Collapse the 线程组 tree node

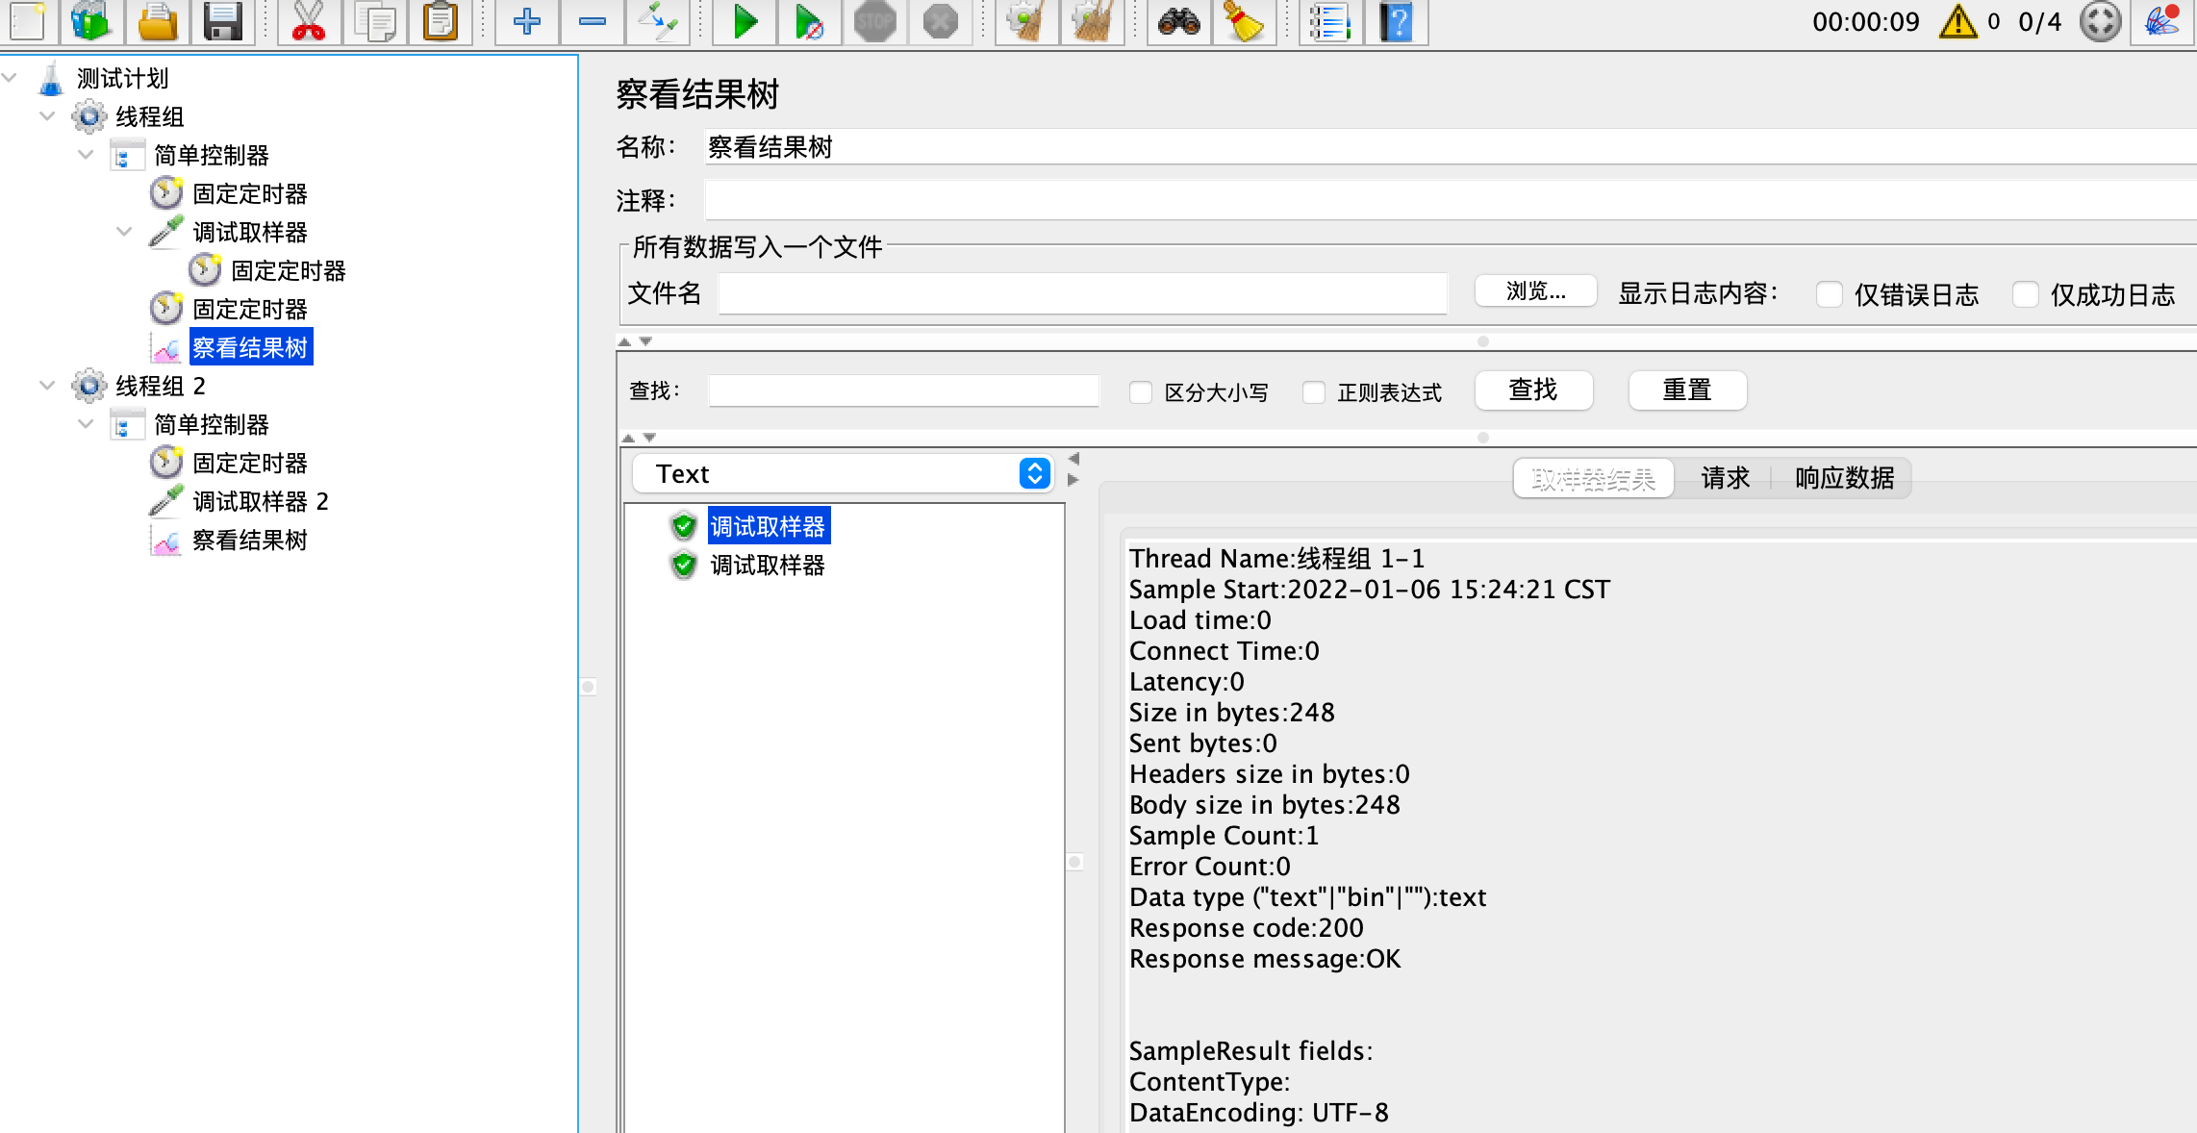45,116
